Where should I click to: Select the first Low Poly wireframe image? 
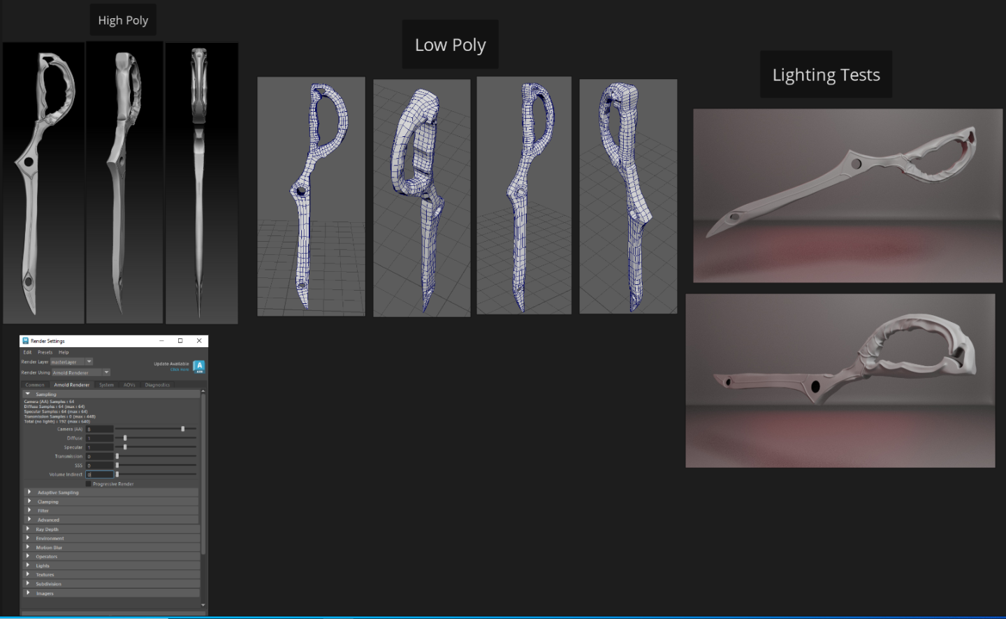point(311,196)
